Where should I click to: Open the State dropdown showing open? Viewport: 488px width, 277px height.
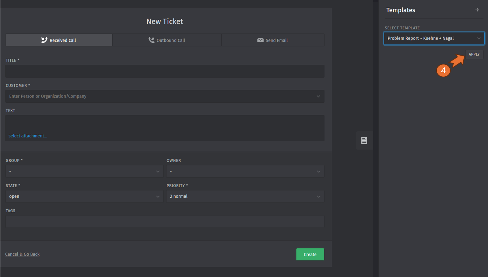(84, 196)
